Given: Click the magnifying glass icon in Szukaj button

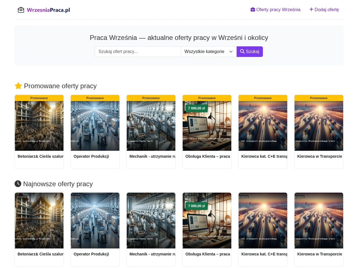Looking at the screenshot, I should tap(242, 51).
